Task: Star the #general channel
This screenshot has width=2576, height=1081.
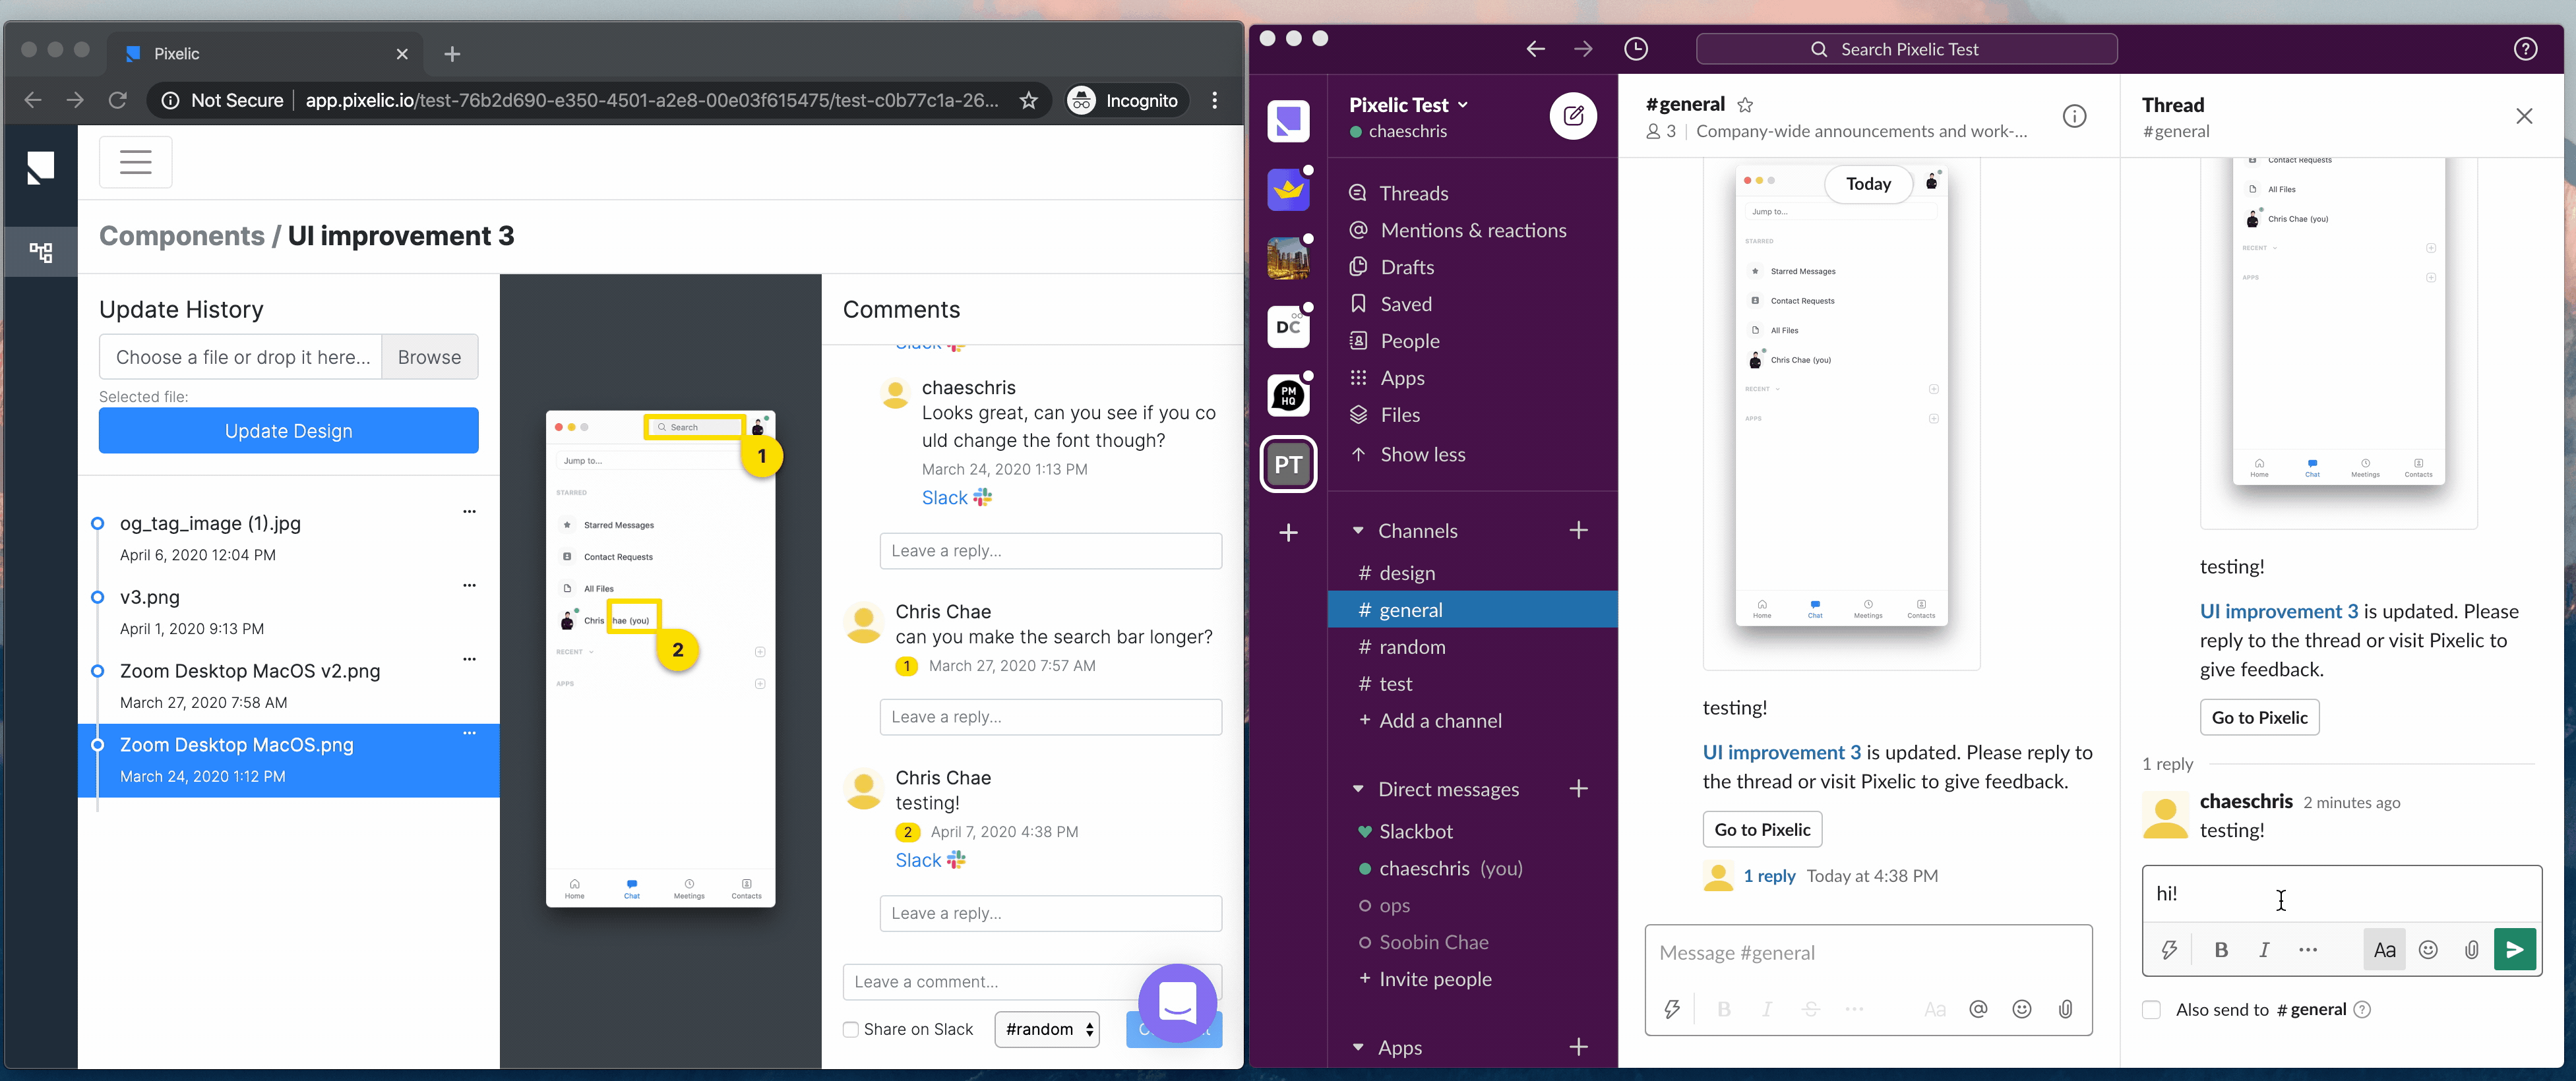Action: (1745, 105)
